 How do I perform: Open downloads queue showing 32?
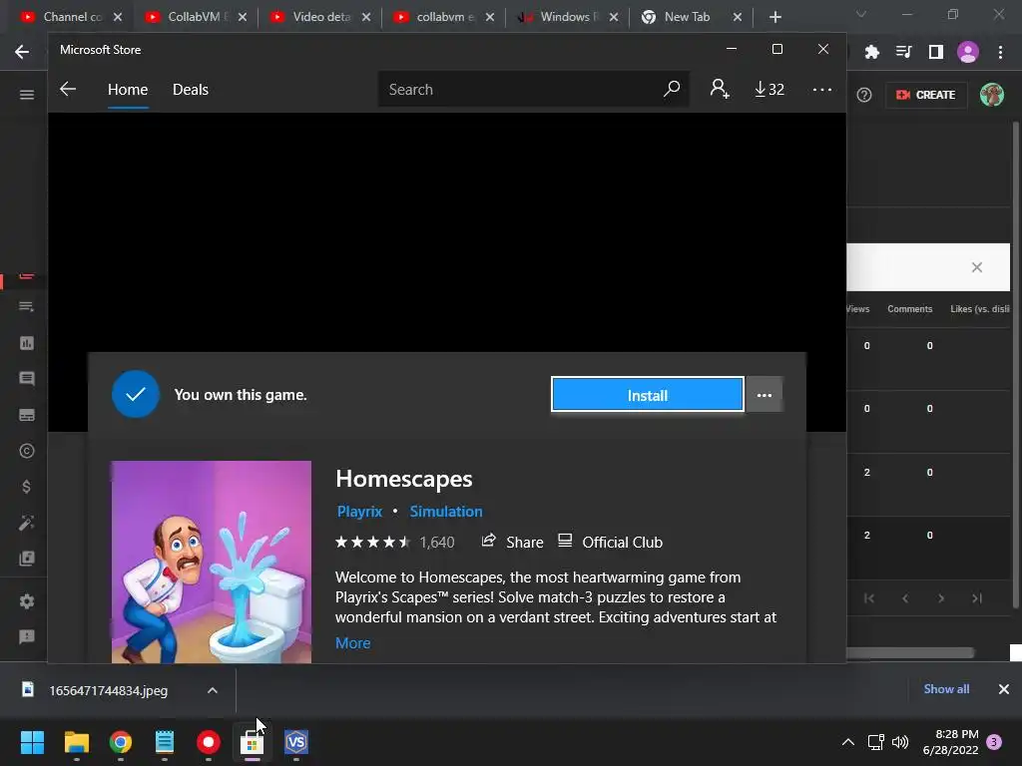[x=769, y=89]
